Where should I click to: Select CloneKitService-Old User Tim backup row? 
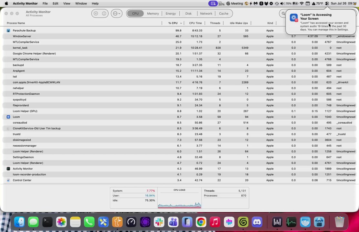click(179, 128)
